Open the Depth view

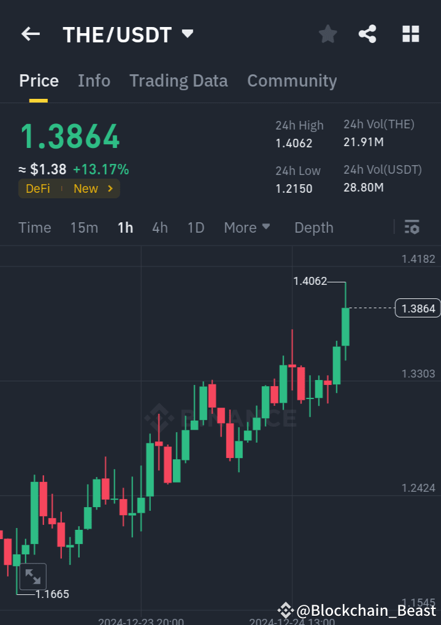[313, 227]
